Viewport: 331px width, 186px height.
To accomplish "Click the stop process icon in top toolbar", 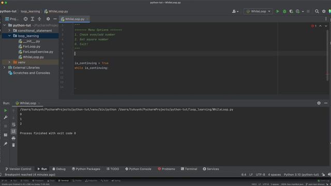I will 308,11.
